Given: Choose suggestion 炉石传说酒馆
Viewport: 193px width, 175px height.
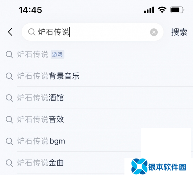Looking at the screenshot, I should pyautogui.click(x=97, y=98).
